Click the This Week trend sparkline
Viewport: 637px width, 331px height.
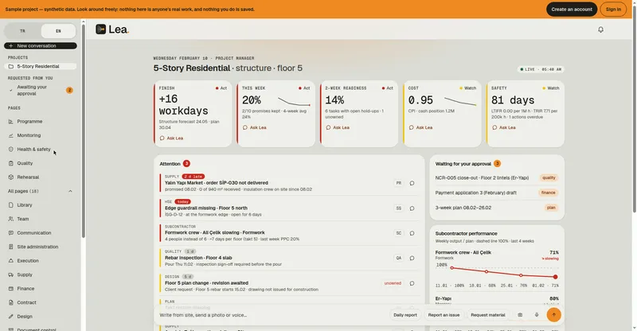click(294, 101)
